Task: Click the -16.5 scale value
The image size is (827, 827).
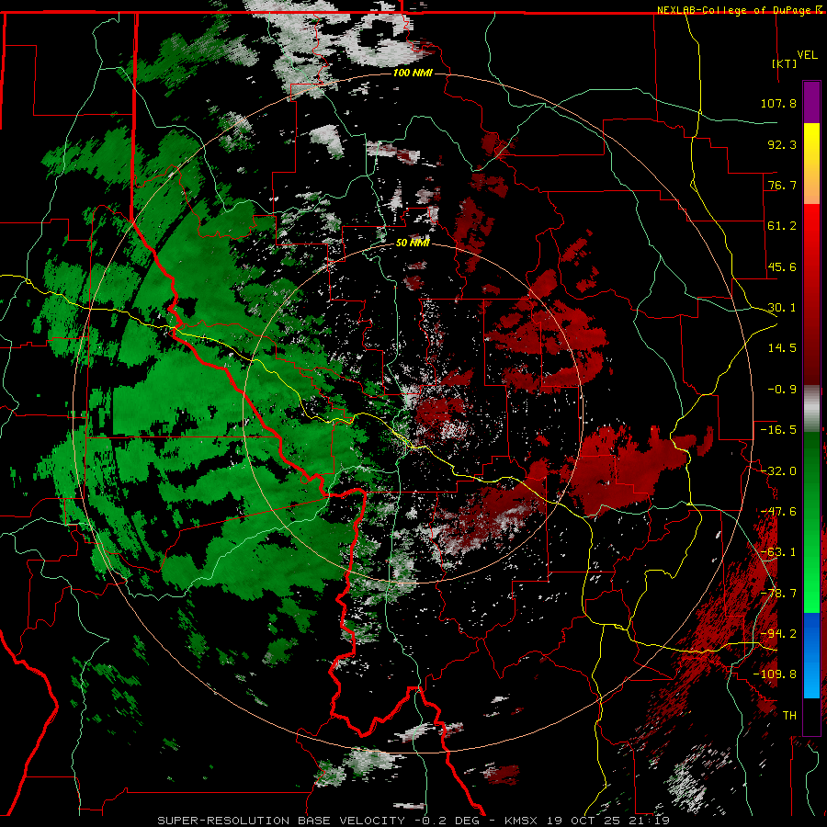Action: [x=778, y=430]
